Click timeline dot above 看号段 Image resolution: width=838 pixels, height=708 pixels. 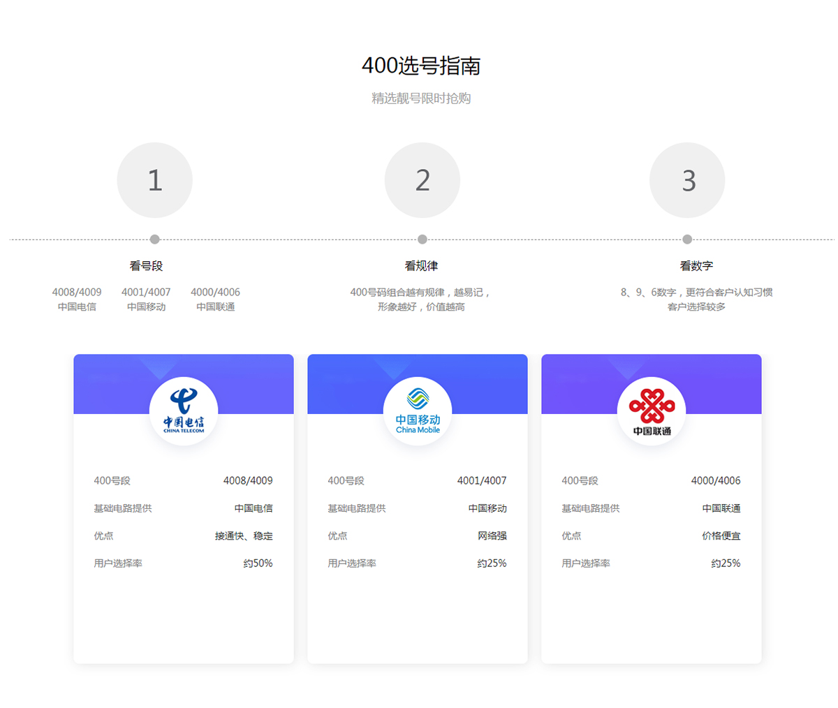click(154, 239)
